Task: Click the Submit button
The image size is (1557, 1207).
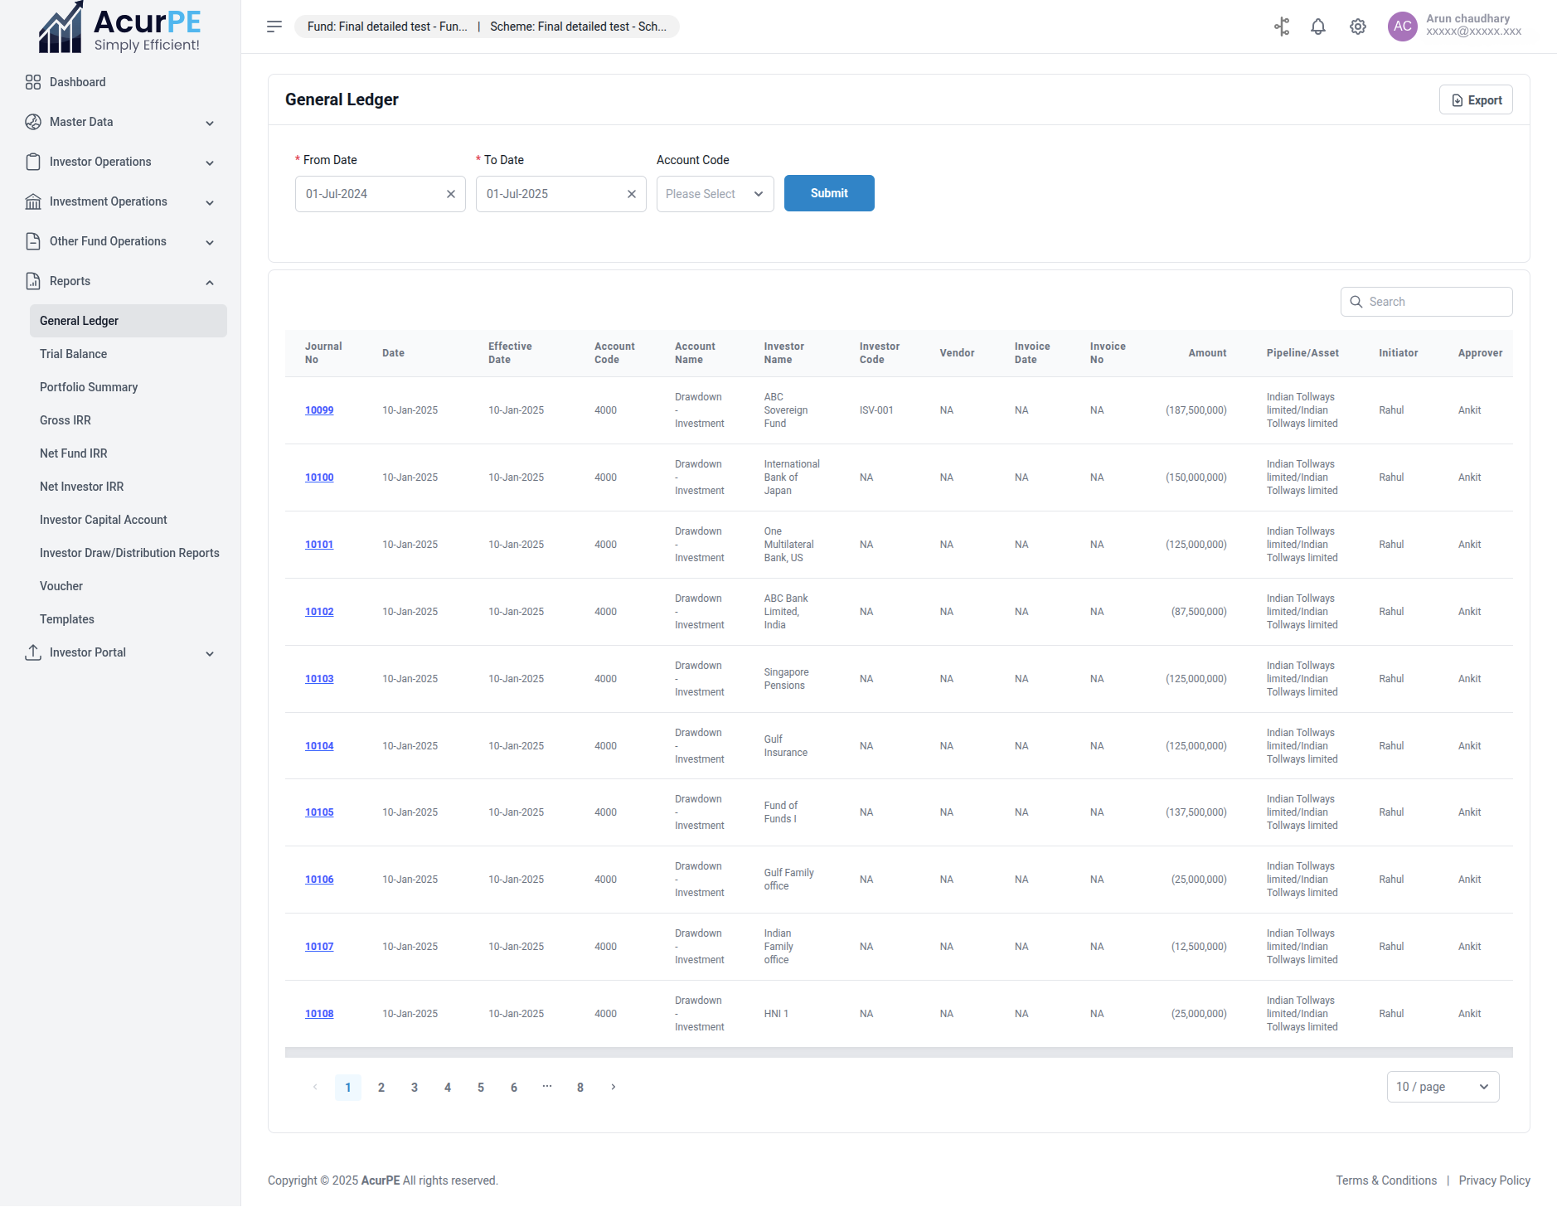Action: pyautogui.click(x=828, y=193)
